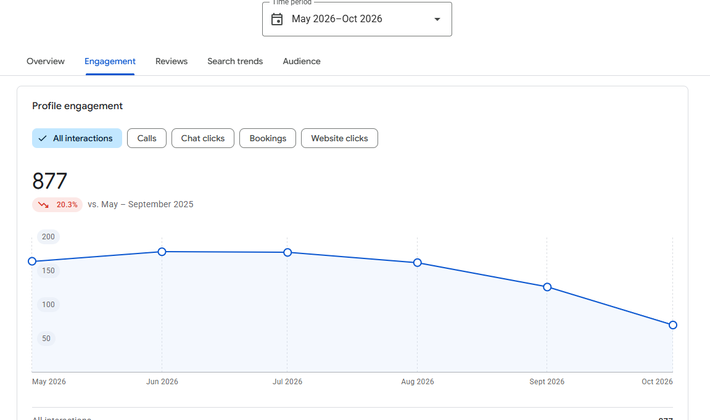The image size is (710, 420).
Task: Click the Jul 2026 chart data point
Action: click(x=287, y=252)
